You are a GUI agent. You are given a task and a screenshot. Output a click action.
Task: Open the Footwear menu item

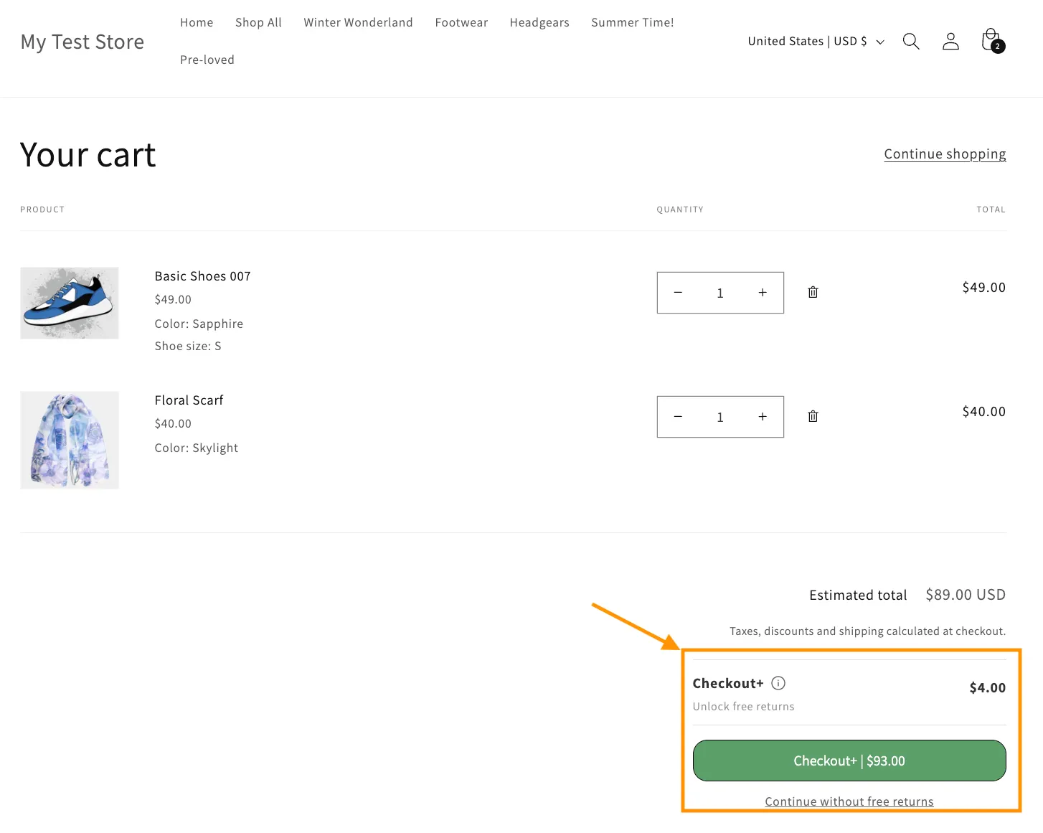pyautogui.click(x=461, y=22)
